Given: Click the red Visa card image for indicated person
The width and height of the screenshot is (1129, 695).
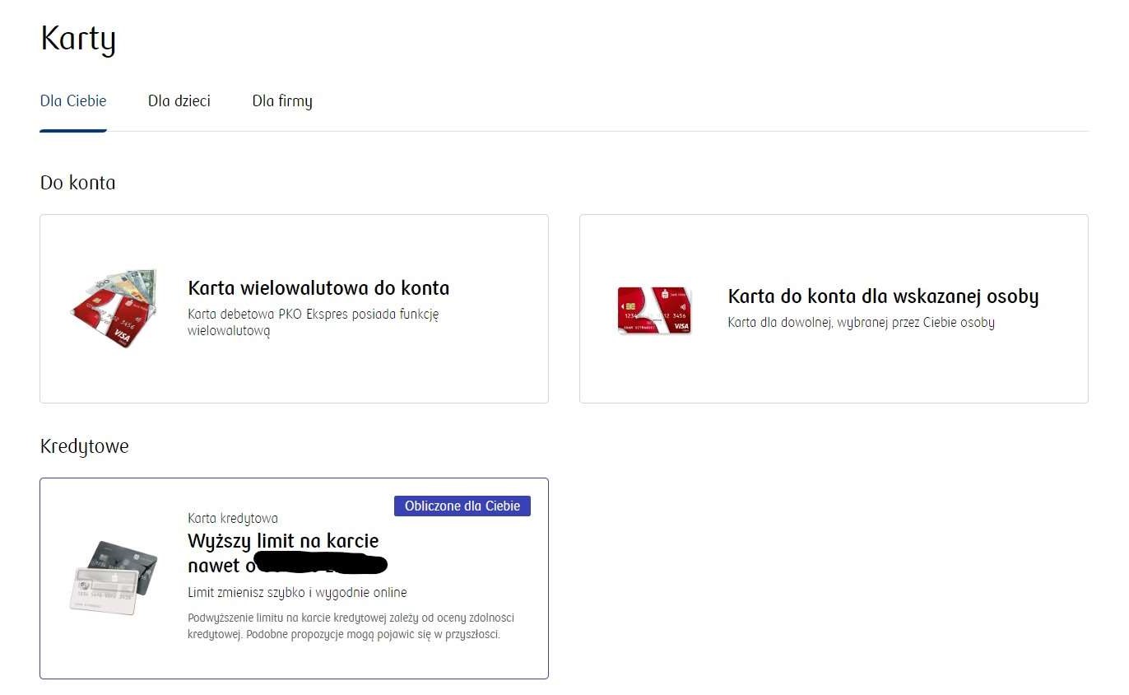Looking at the screenshot, I should click(x=654, y=310).
